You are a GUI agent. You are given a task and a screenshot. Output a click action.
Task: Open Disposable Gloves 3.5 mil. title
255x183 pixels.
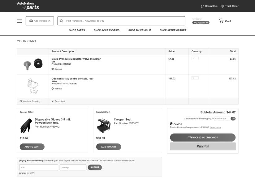53,121
